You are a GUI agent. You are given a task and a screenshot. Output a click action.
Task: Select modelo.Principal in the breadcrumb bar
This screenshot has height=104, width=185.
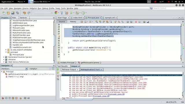tap(67, 63)
